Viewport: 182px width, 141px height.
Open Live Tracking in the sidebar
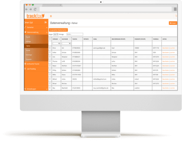(36, 69)
